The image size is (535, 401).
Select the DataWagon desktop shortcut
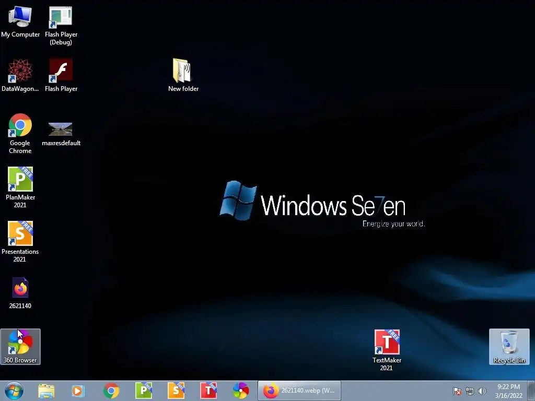pos(20,75)
